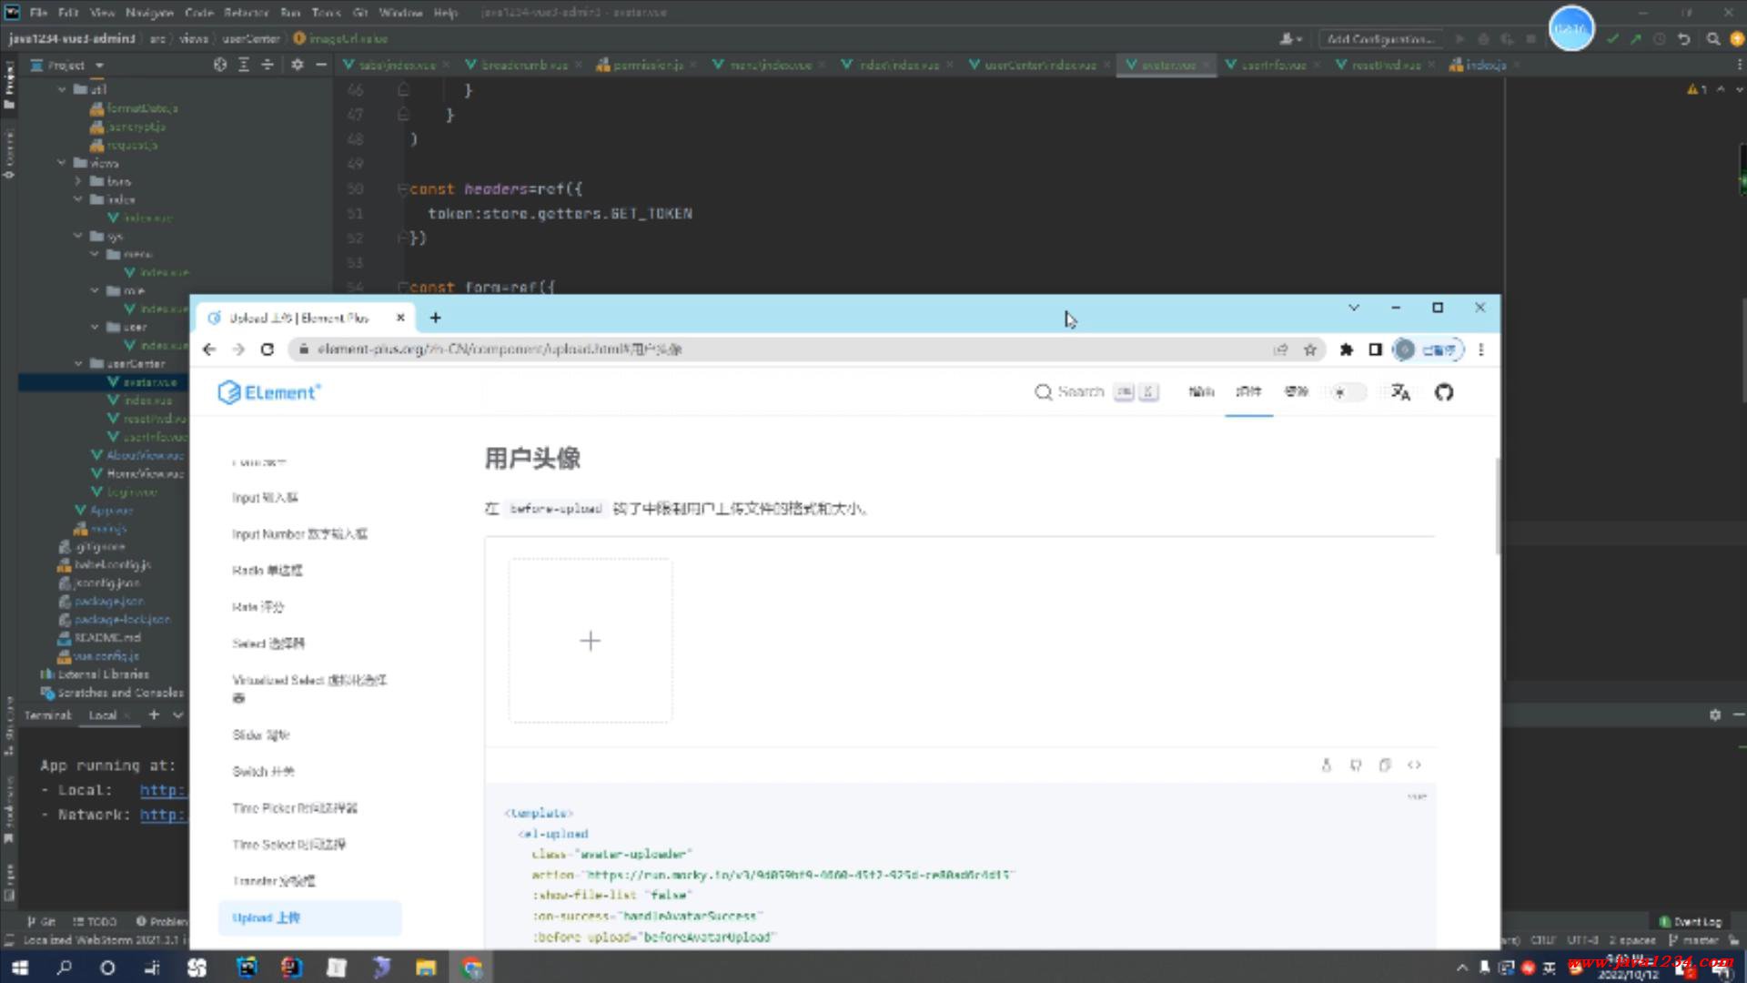The width and height of the screenshot is (1747, 983).
Task: Open Chrome three-dot menu
Action: point(1481,350)
